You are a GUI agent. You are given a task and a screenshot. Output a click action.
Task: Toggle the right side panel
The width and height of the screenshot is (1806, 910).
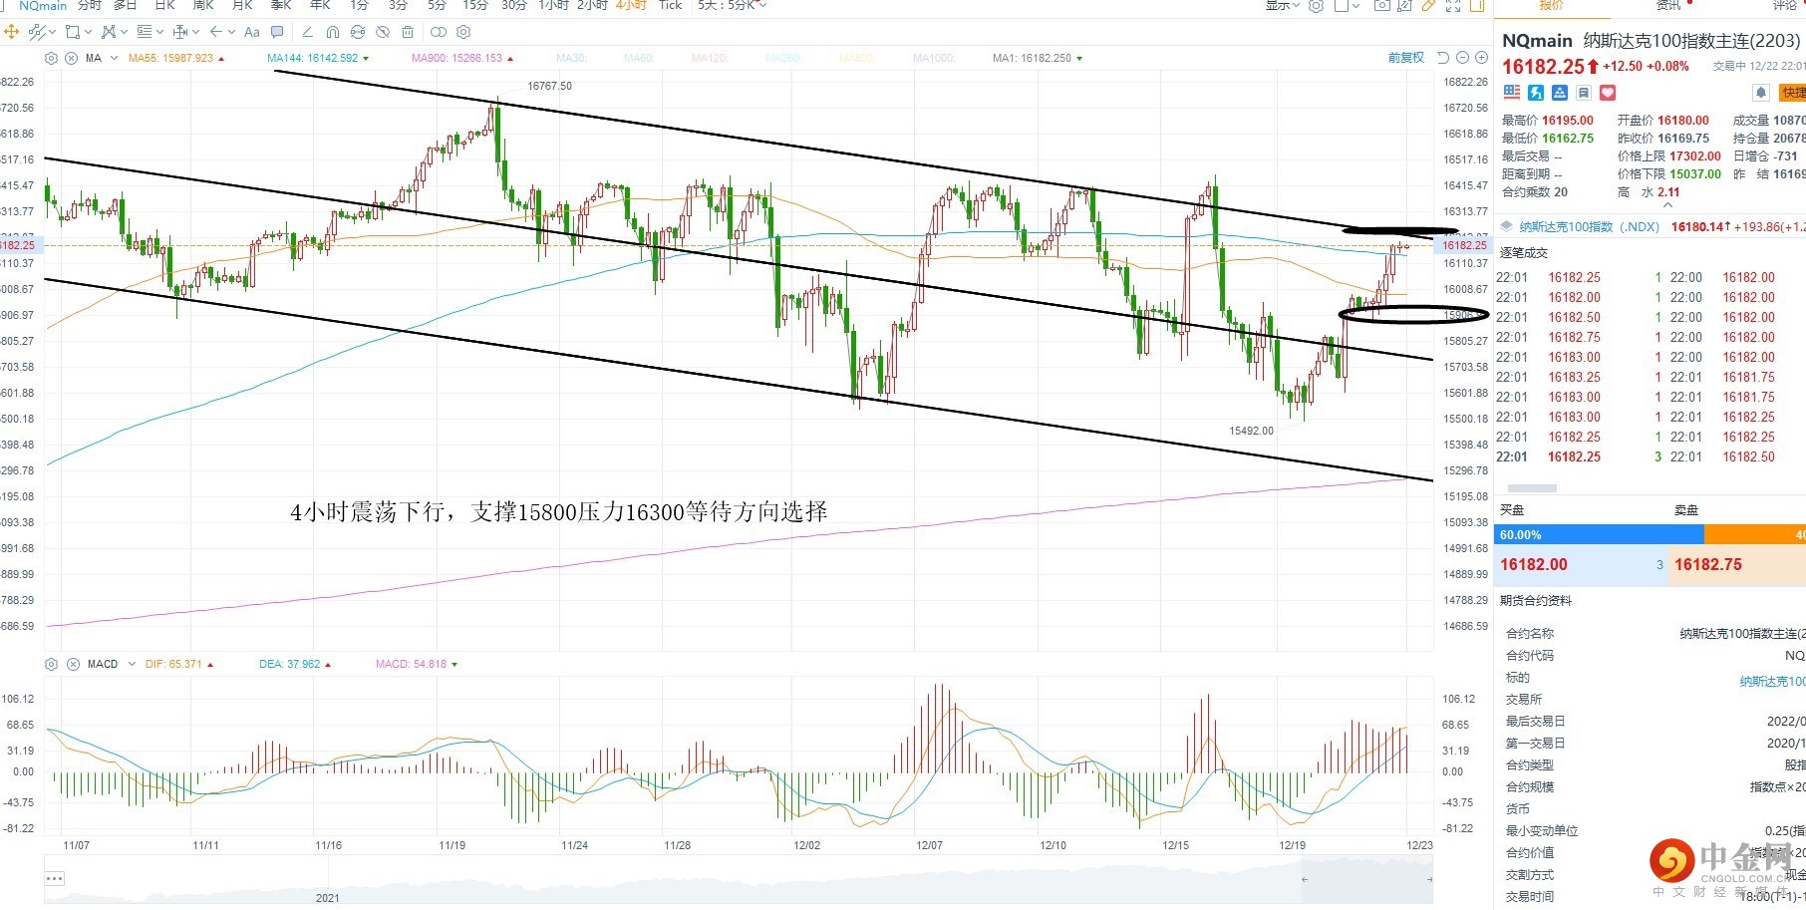coord(1476,5)
